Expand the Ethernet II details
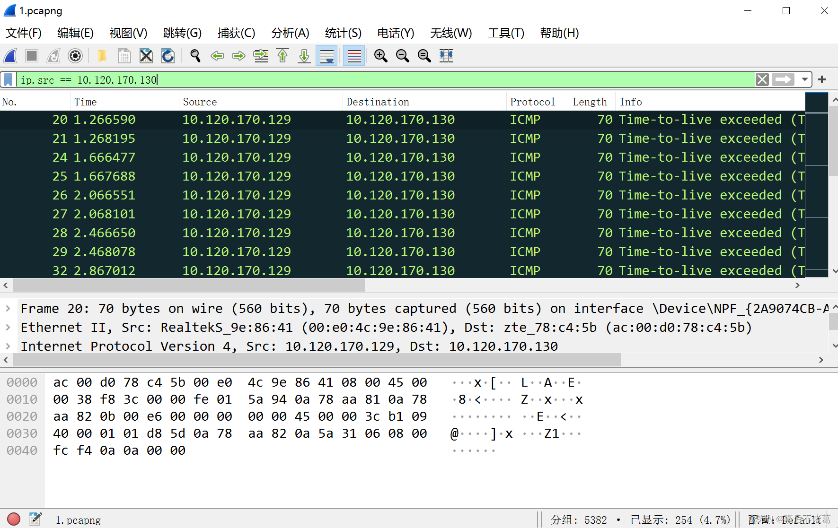The height and width of the screenshot is (528, 838). pyautogui.click(x=8, y=327)
